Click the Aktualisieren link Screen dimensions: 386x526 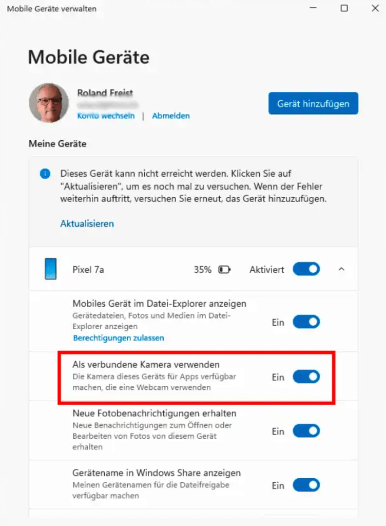[86, 223]
